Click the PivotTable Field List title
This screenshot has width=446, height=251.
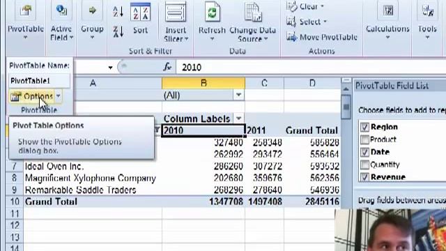(392, 86)
